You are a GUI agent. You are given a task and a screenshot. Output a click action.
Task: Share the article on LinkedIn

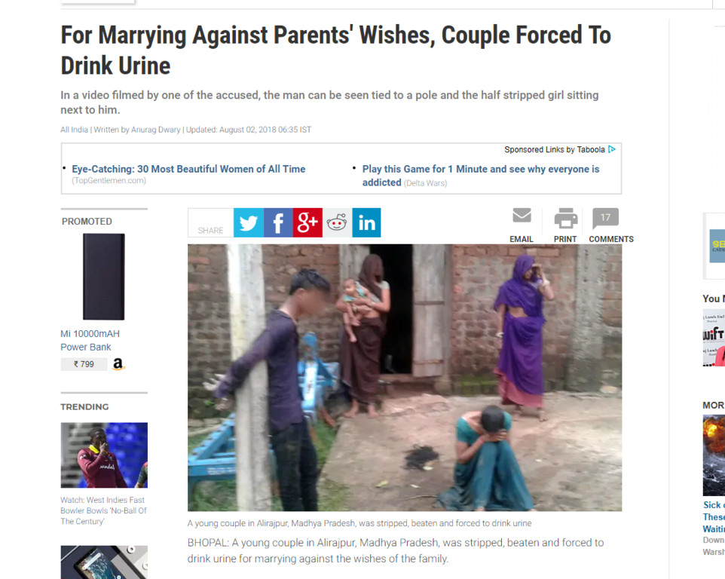pos(366,222)
